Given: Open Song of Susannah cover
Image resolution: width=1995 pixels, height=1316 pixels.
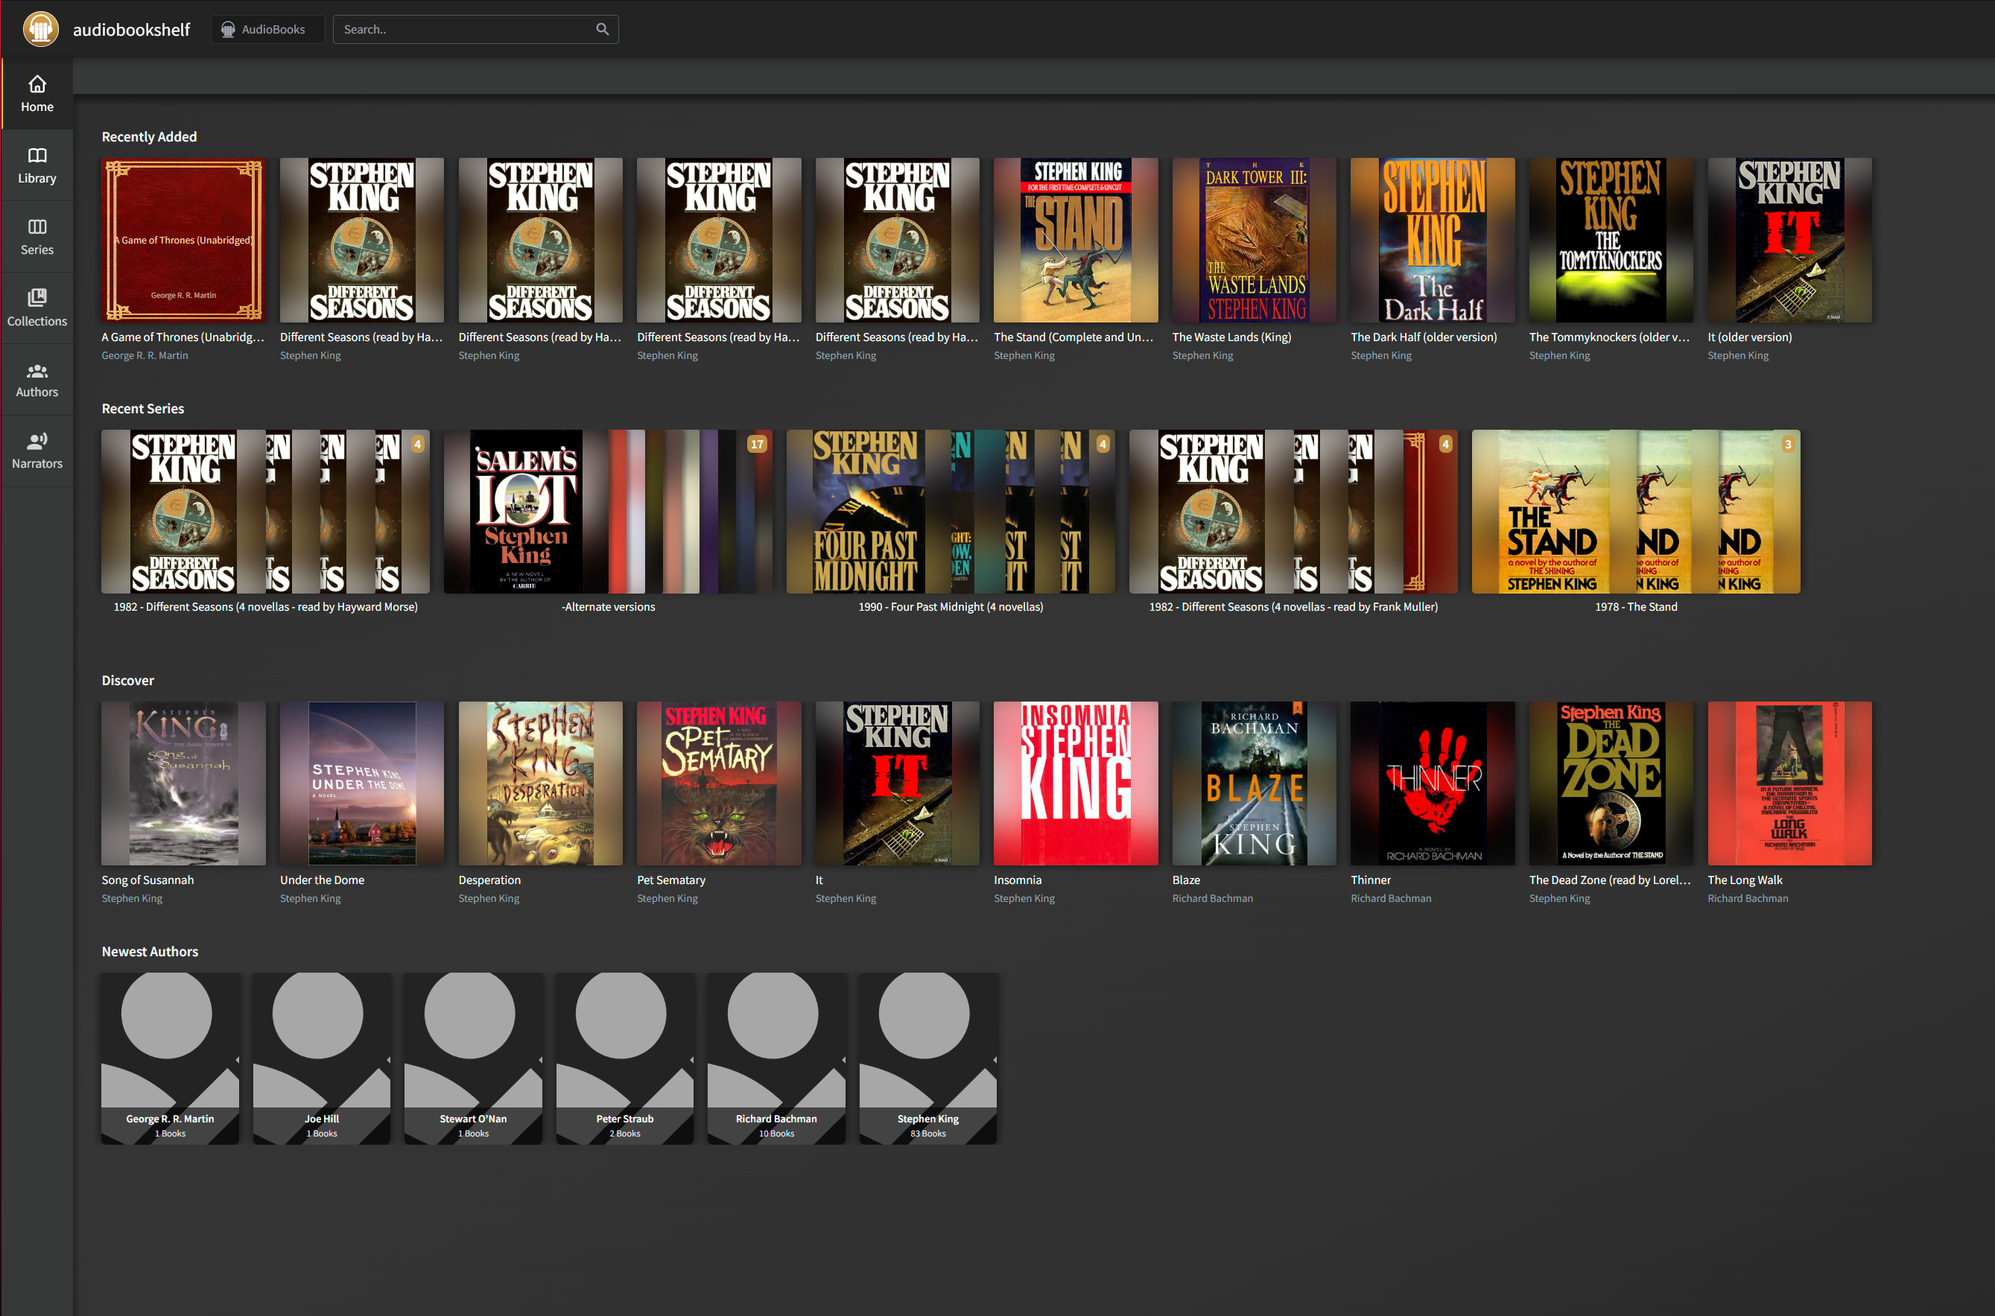Looking at the screenshot, I should [184, 783].
